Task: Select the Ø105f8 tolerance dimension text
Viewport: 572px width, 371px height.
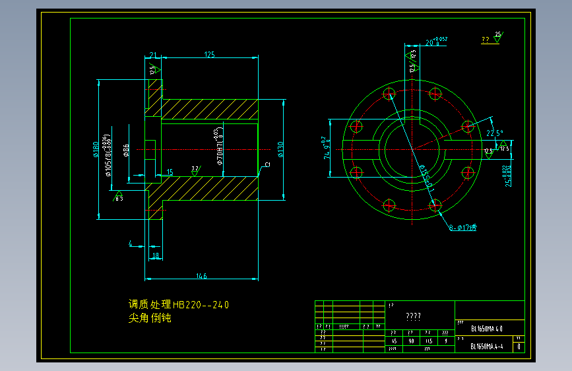Action: tap(108, 156)
